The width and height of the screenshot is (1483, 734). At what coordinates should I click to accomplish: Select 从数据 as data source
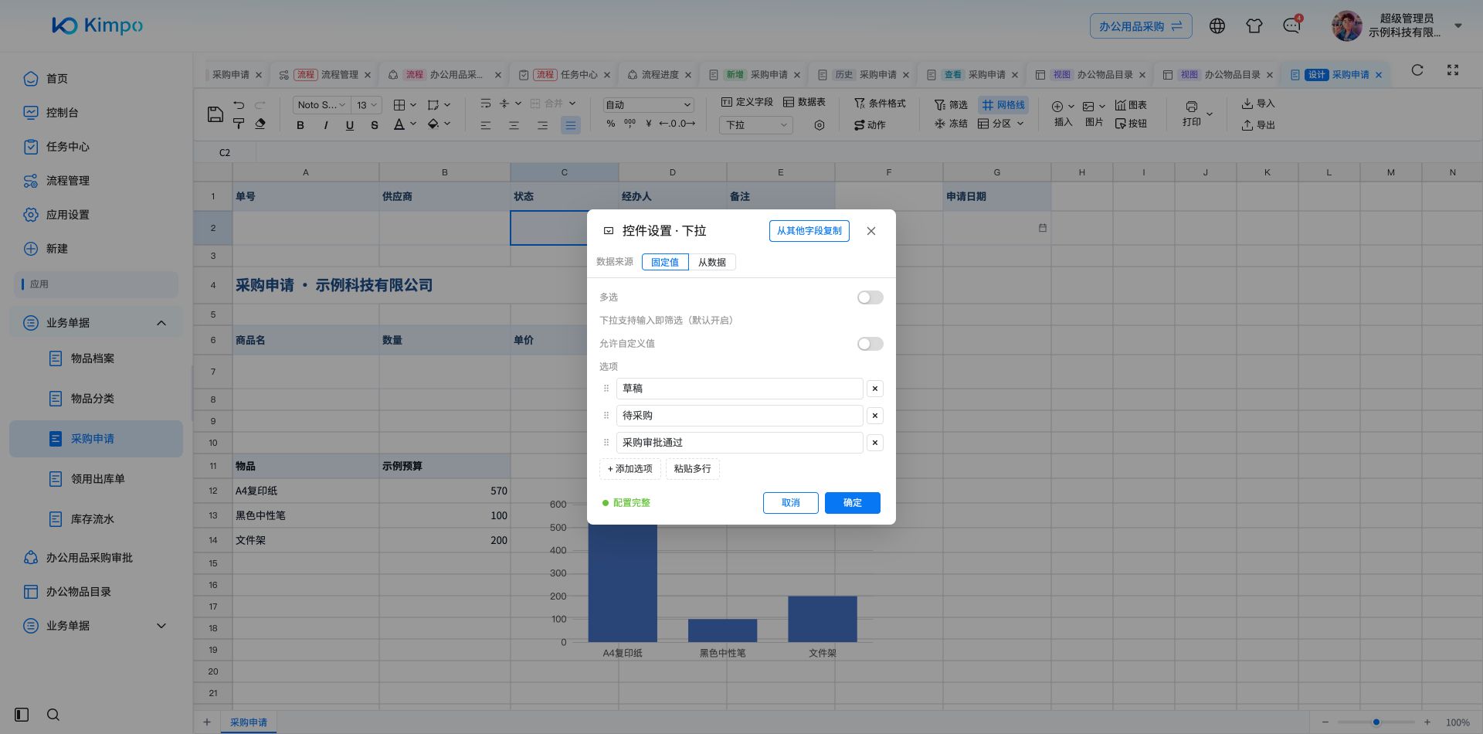pos(712,262)
